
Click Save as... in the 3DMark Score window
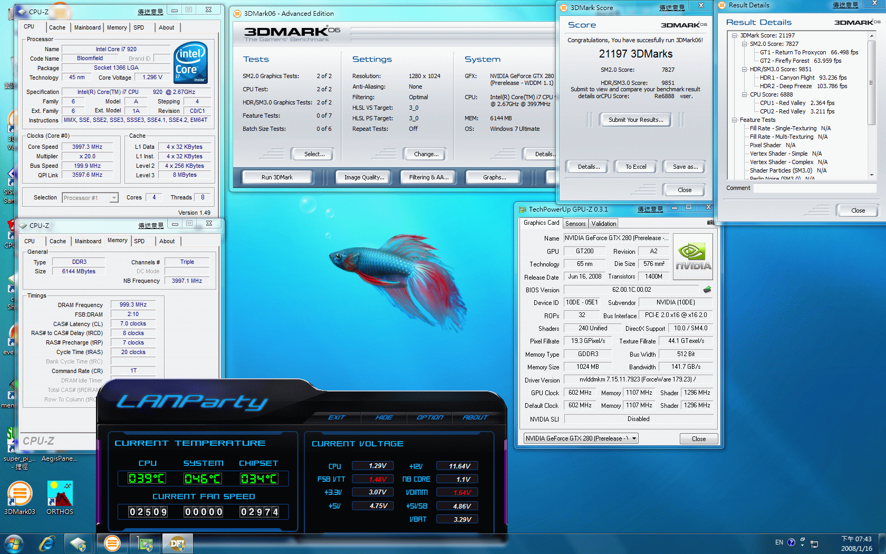coord(685,167)
